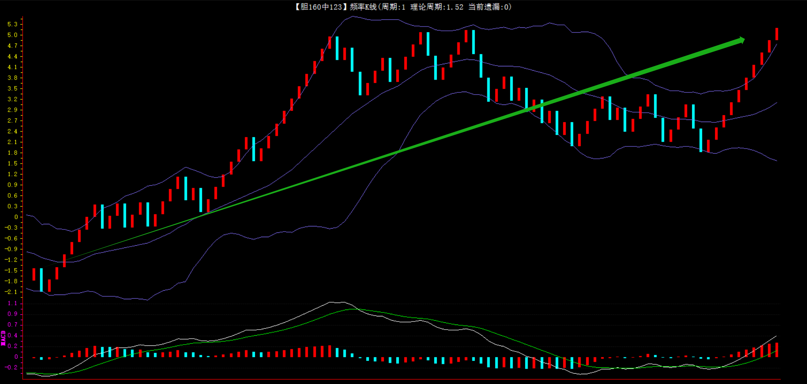Image resolution: width=807 pixels, height=384 pixels.
Task: Click the magenta MACD indicator label
Action: click(x=3, y=338)
